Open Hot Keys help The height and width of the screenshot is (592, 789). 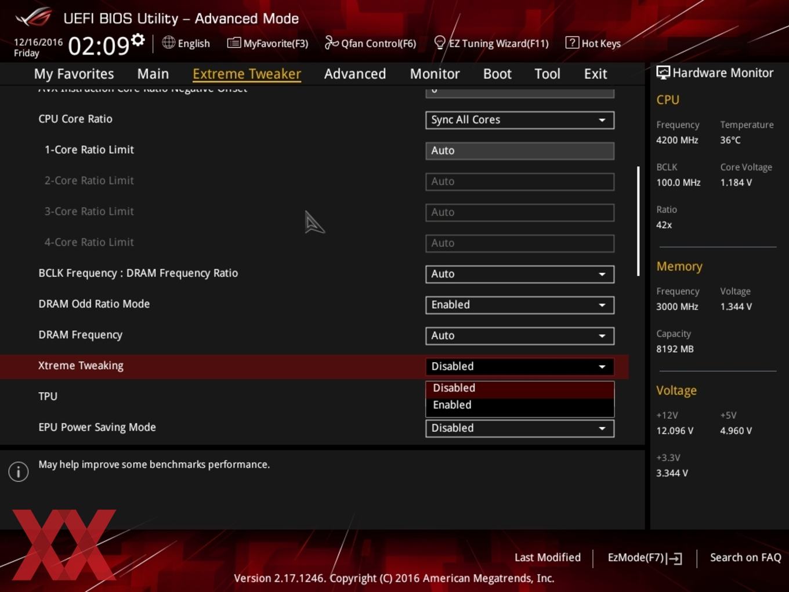click(593, 44)
